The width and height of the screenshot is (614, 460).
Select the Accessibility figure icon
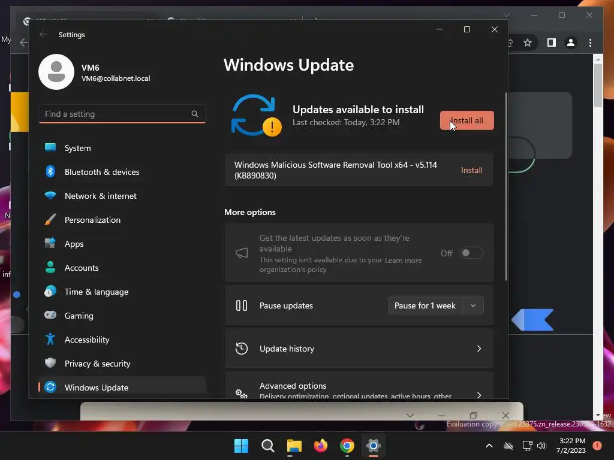[x=50, y=339]
